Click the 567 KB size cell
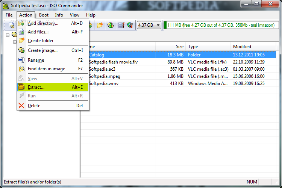Viewport: 282px width, 188px height. tap(177, 69)
